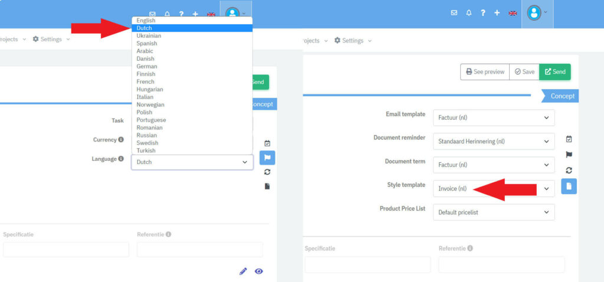
Task: Open help question mark in right panel
Action: [x=482, y=13]
